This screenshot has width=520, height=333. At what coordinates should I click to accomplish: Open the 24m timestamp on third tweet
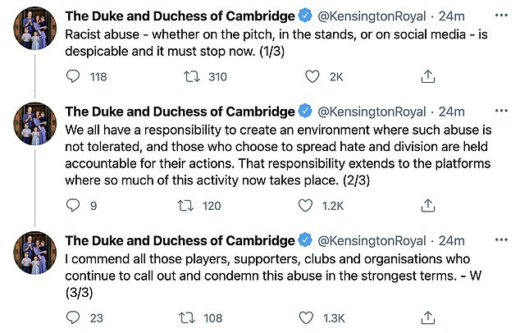pos(453,240)
